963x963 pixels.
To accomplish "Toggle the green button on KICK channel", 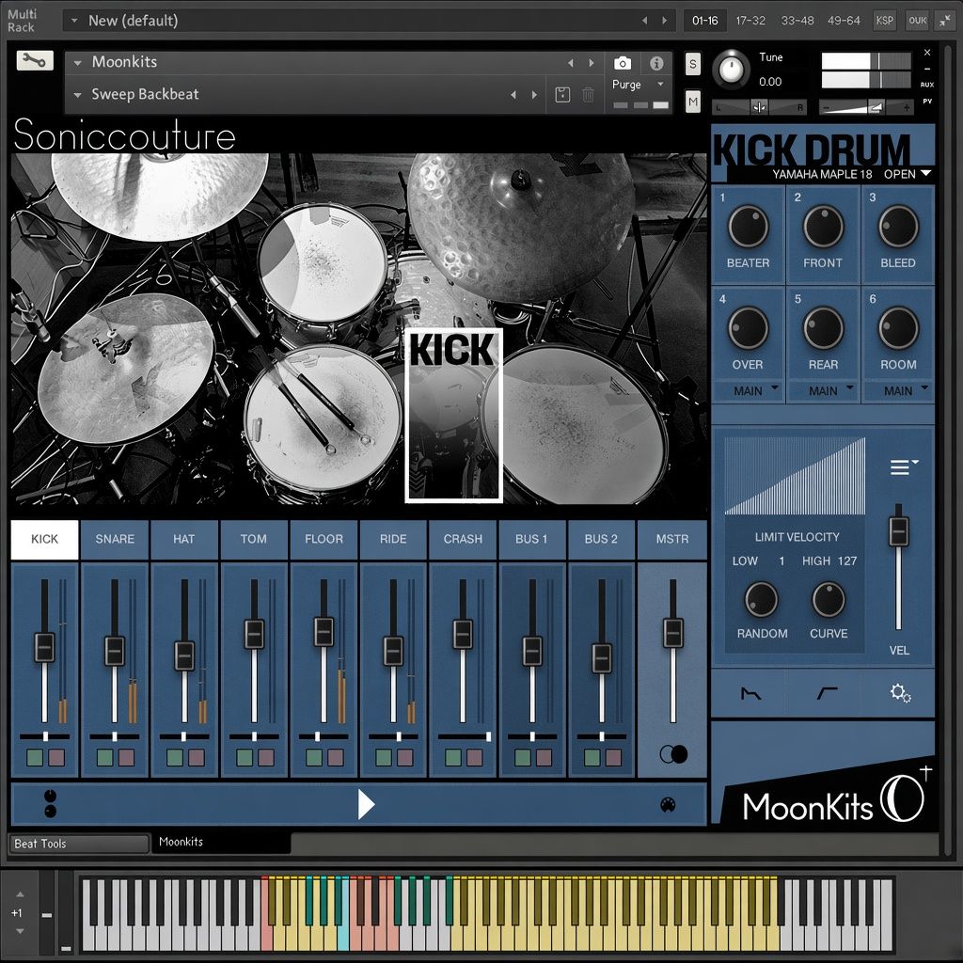I will pos(35,757).
